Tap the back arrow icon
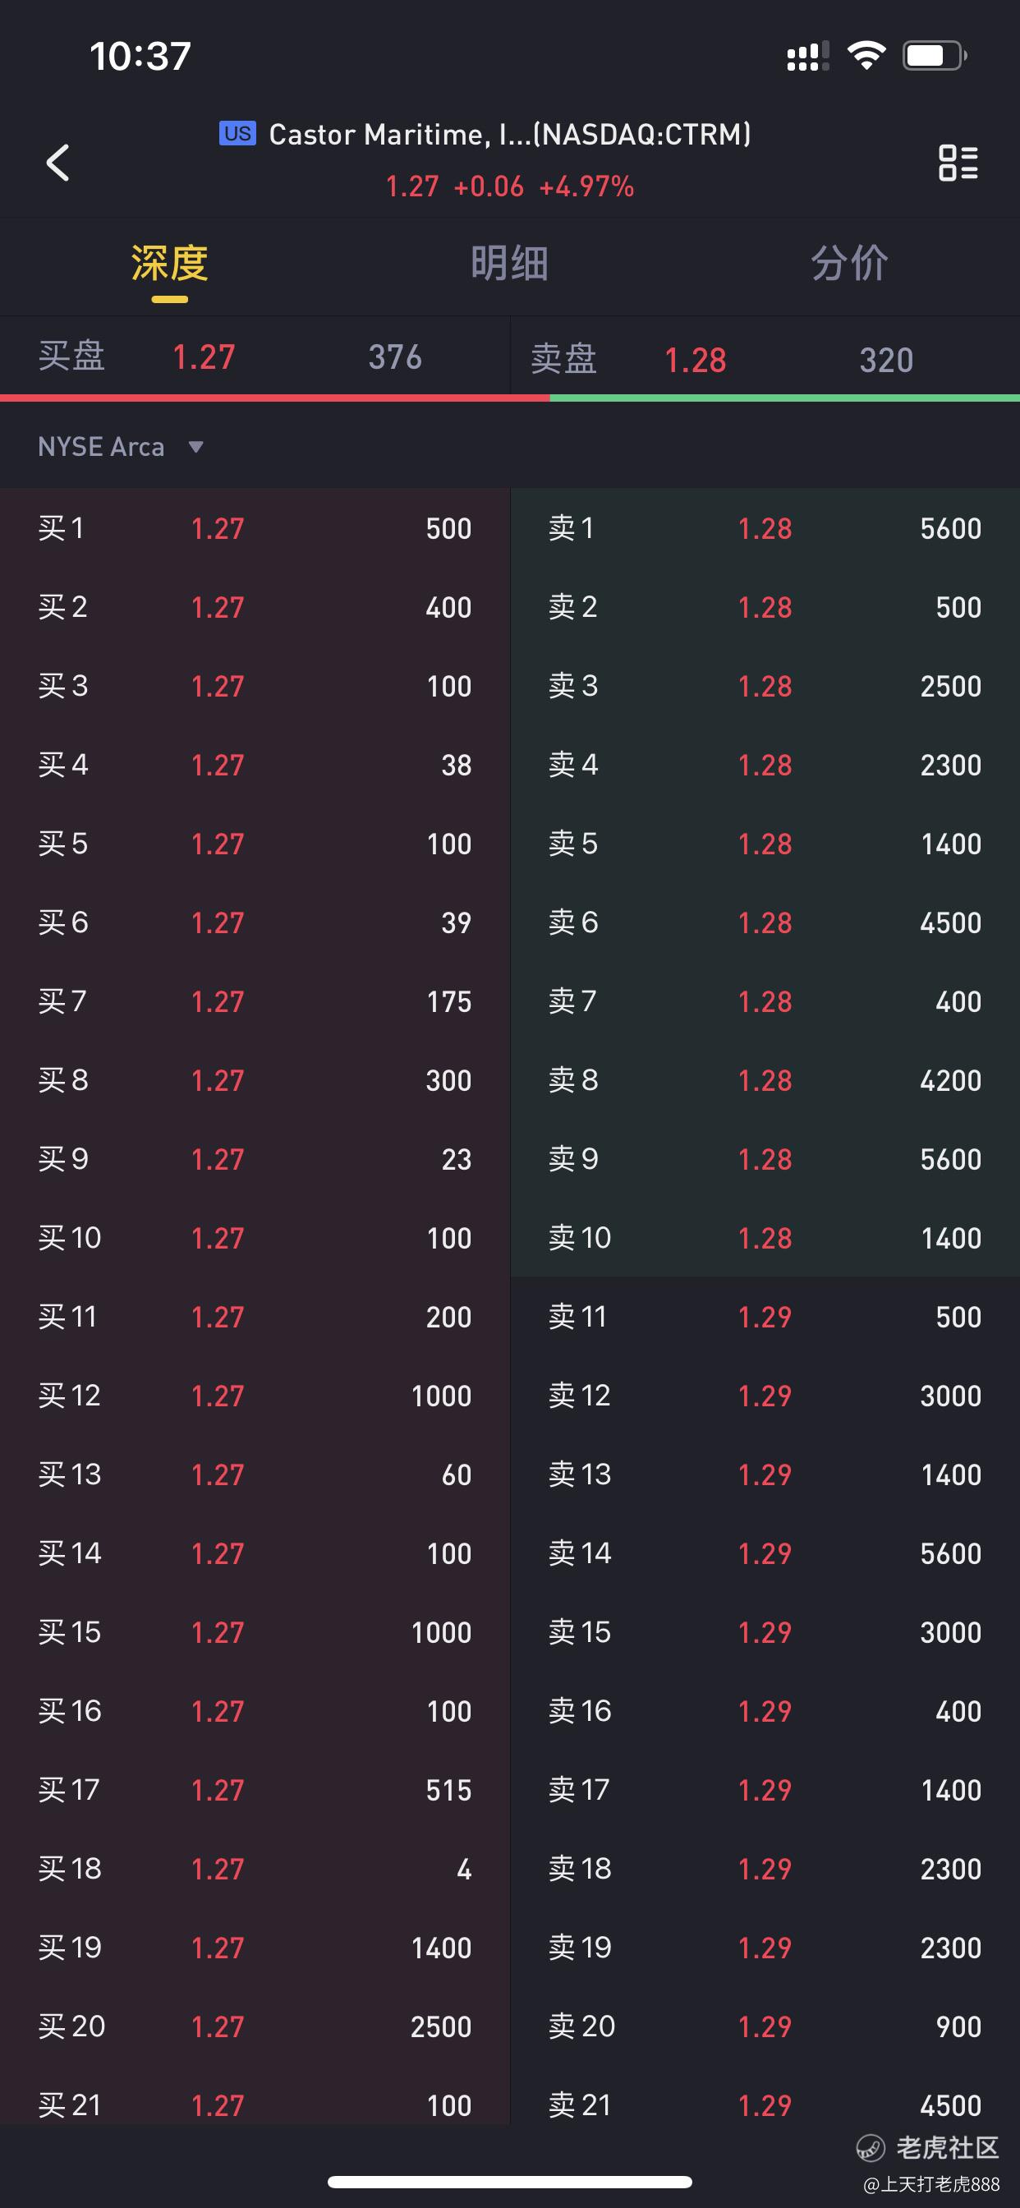 pyautogui.click(x=57, y=162)
